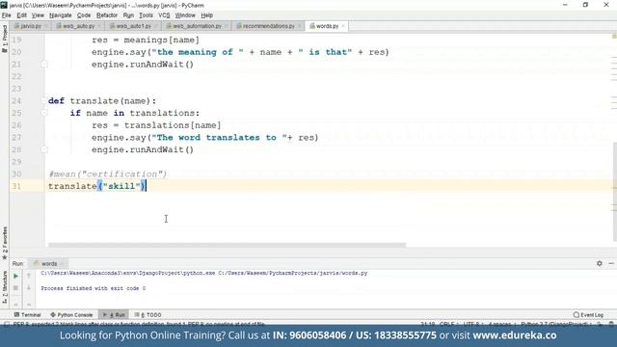The width and height of the screenshot is (617, 347).
Task: Collapse the fold marker at line 21
Action: [x=44, y=65]
